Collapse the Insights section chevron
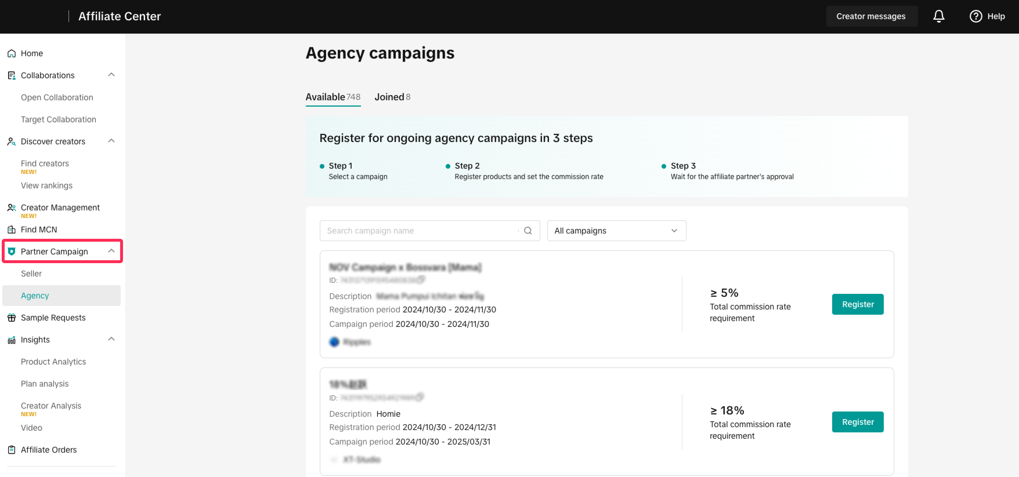Viewport: 1019px width, 477px height. pyautogui.click(x=111, y=339)
